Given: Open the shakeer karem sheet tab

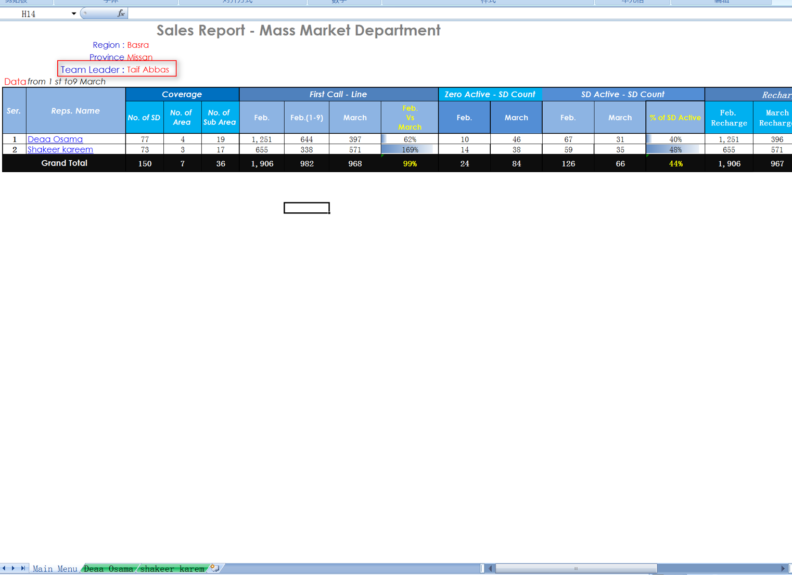Looking at the screenshot, I should [x=172, y=568].
